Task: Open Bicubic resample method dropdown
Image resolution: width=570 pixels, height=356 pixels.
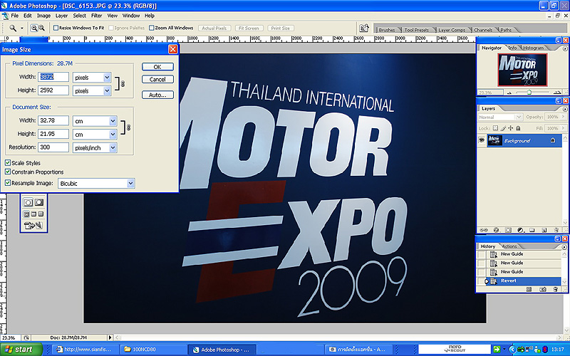Action: pos(130,184)
